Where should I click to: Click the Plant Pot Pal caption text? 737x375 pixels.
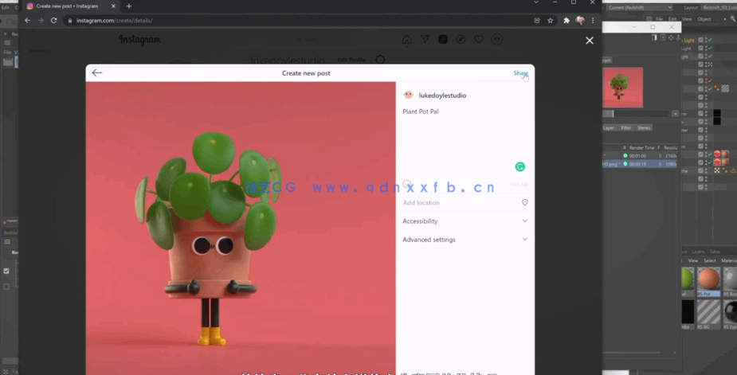click(420, 111)
